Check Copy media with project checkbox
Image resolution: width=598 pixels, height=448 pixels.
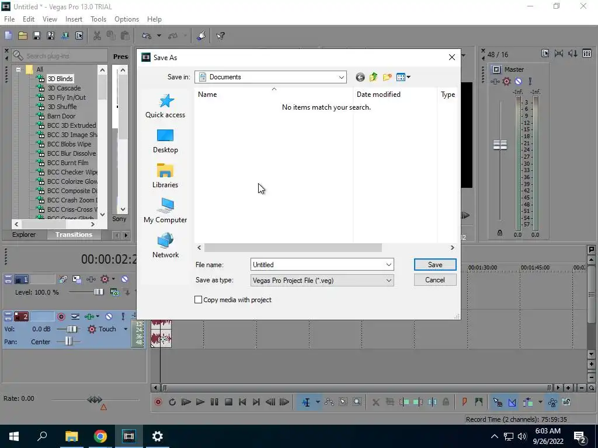(199, 300)
